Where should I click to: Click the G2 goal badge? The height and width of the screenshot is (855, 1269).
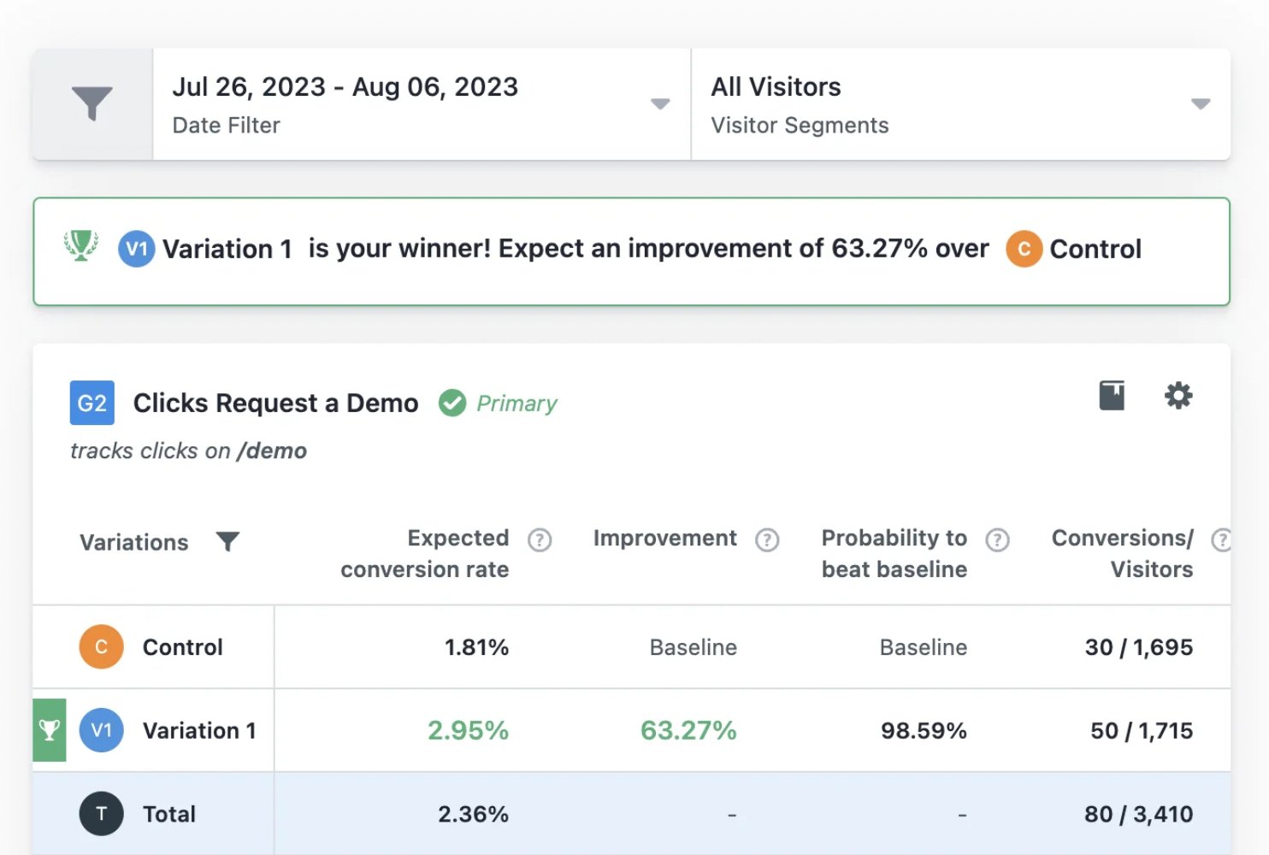tap(92, 403)
